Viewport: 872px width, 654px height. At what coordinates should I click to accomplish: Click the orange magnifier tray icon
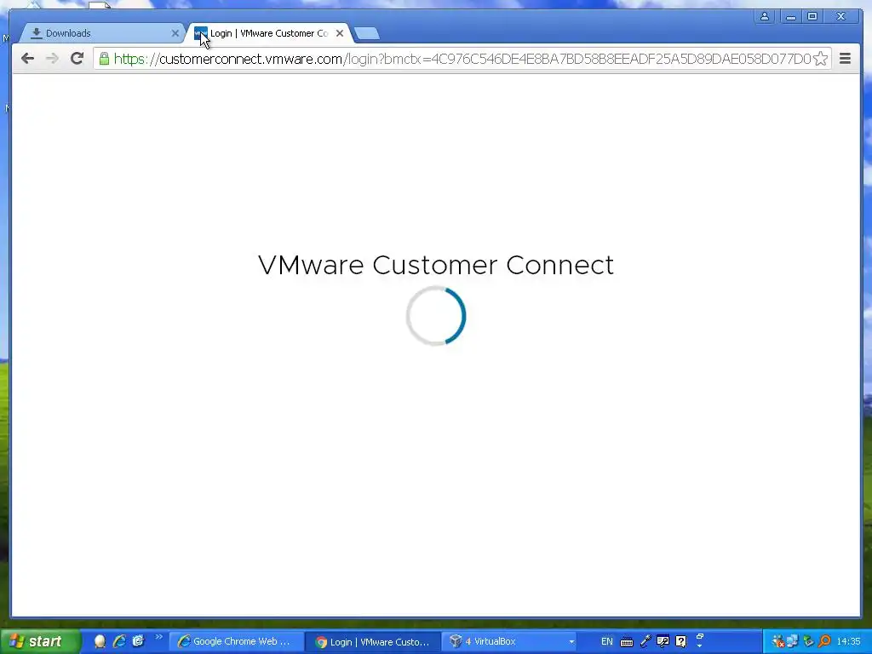(824, 641)
